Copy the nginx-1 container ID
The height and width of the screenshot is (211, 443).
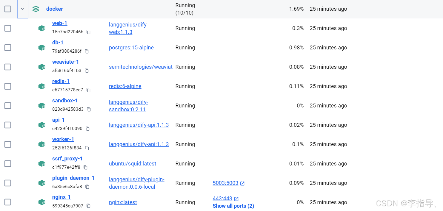tap(88, 206)
